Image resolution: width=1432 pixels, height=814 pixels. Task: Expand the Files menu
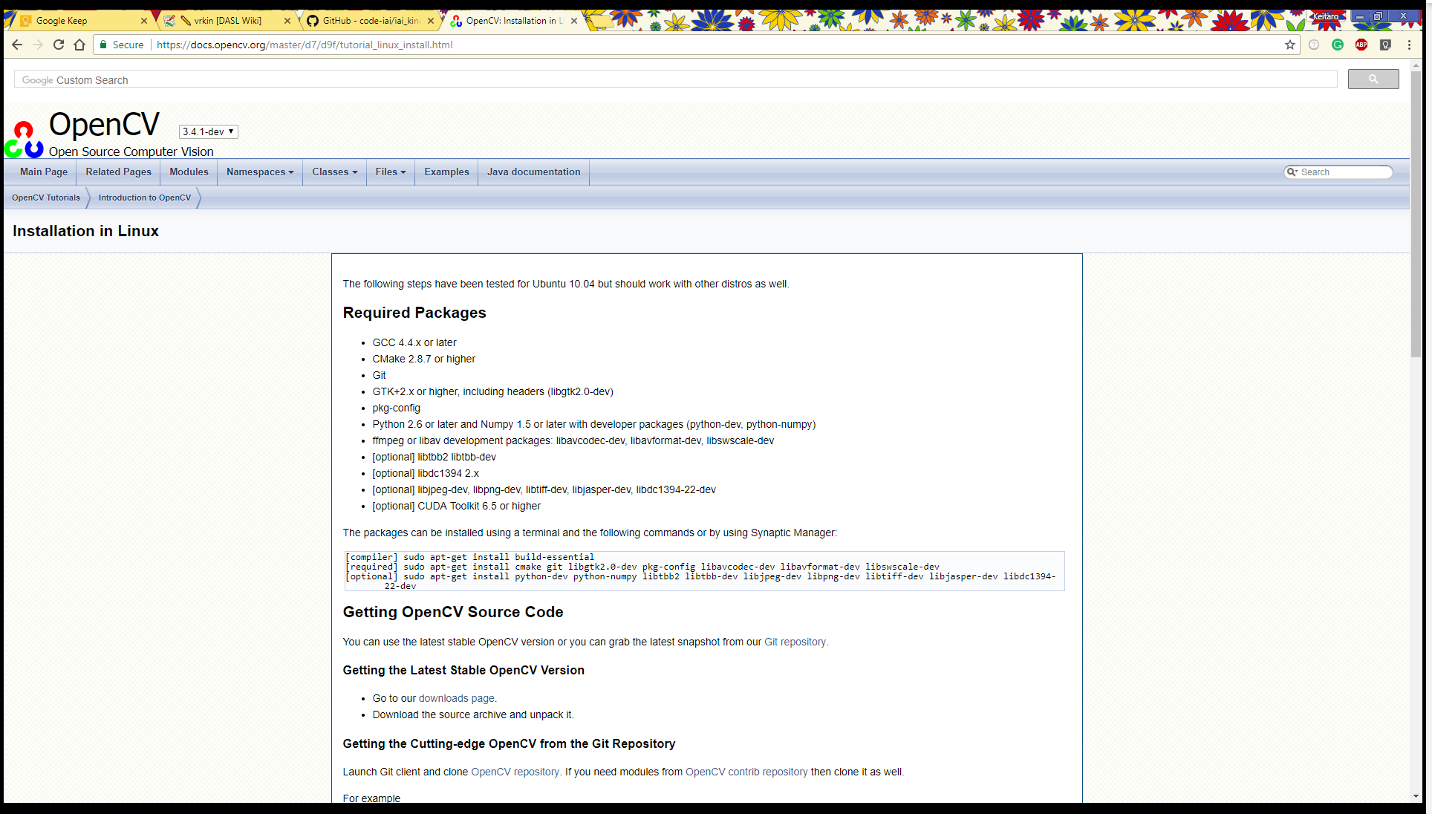[x=391, y=172]
